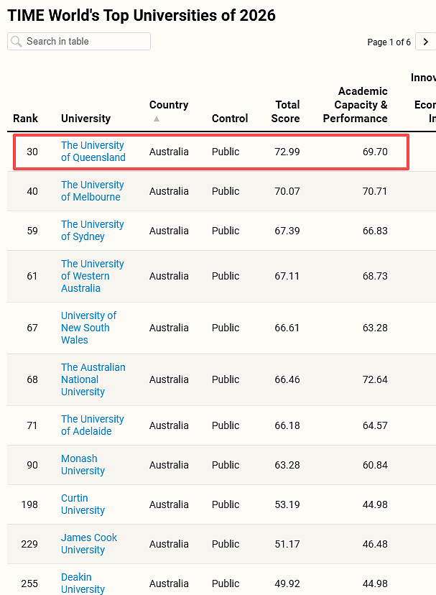This screenshot has height=595, width=436.
Task: Click academic score 60.84
Action: coord(375,465)
